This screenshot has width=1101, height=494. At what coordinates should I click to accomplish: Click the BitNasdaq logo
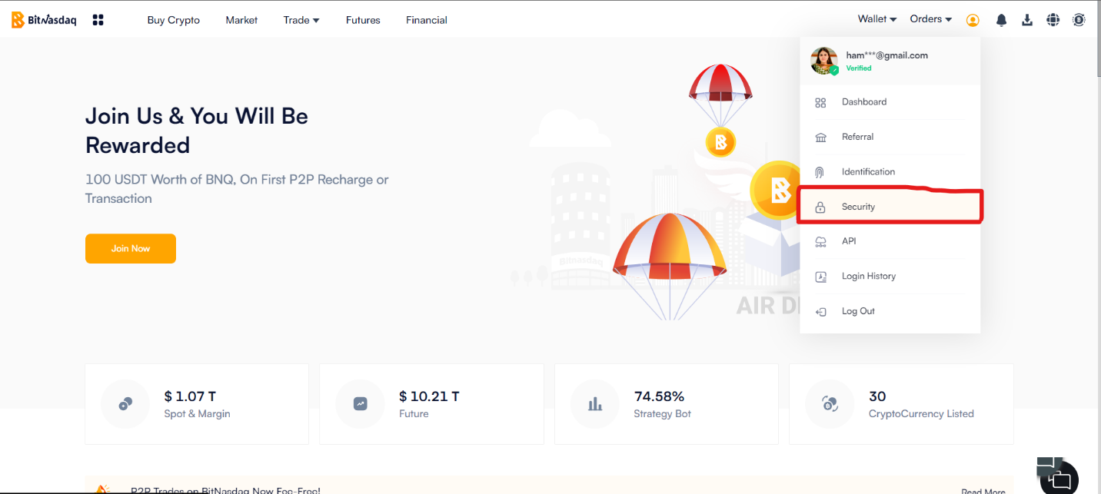pyautogui.click(x=44, y=20)
